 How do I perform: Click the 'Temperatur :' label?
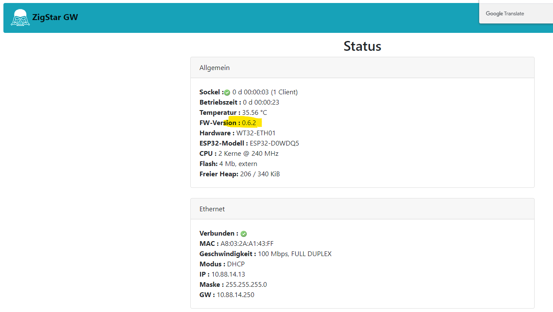220,113
